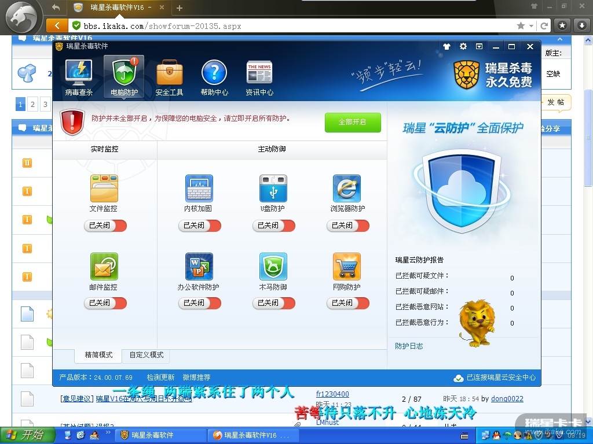
Task: Click the 文件监控 folder icon
Action: (104, 188)
